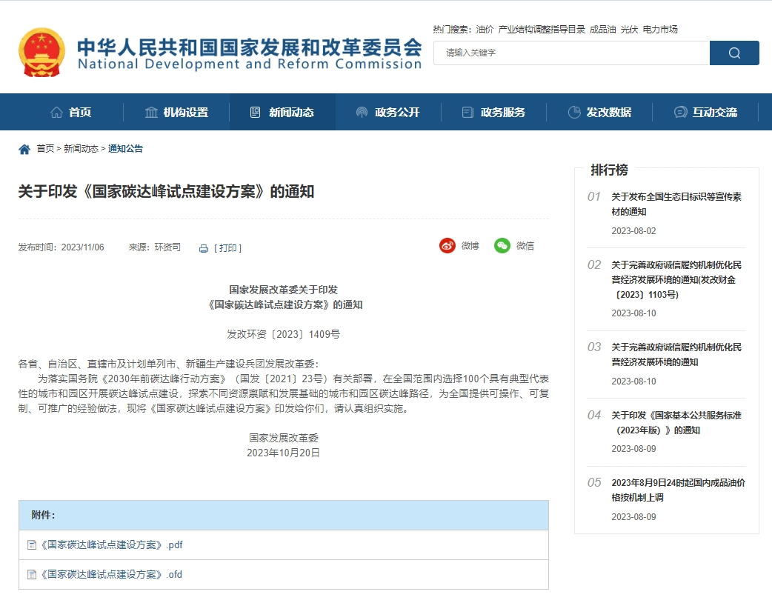Click the building icon next to 机构设置
The image size is (772, 603).
(150, 112)
